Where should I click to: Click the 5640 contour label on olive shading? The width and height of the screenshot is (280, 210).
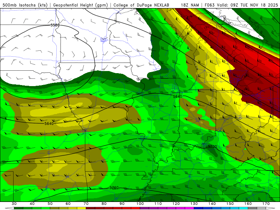click(49, 124)
